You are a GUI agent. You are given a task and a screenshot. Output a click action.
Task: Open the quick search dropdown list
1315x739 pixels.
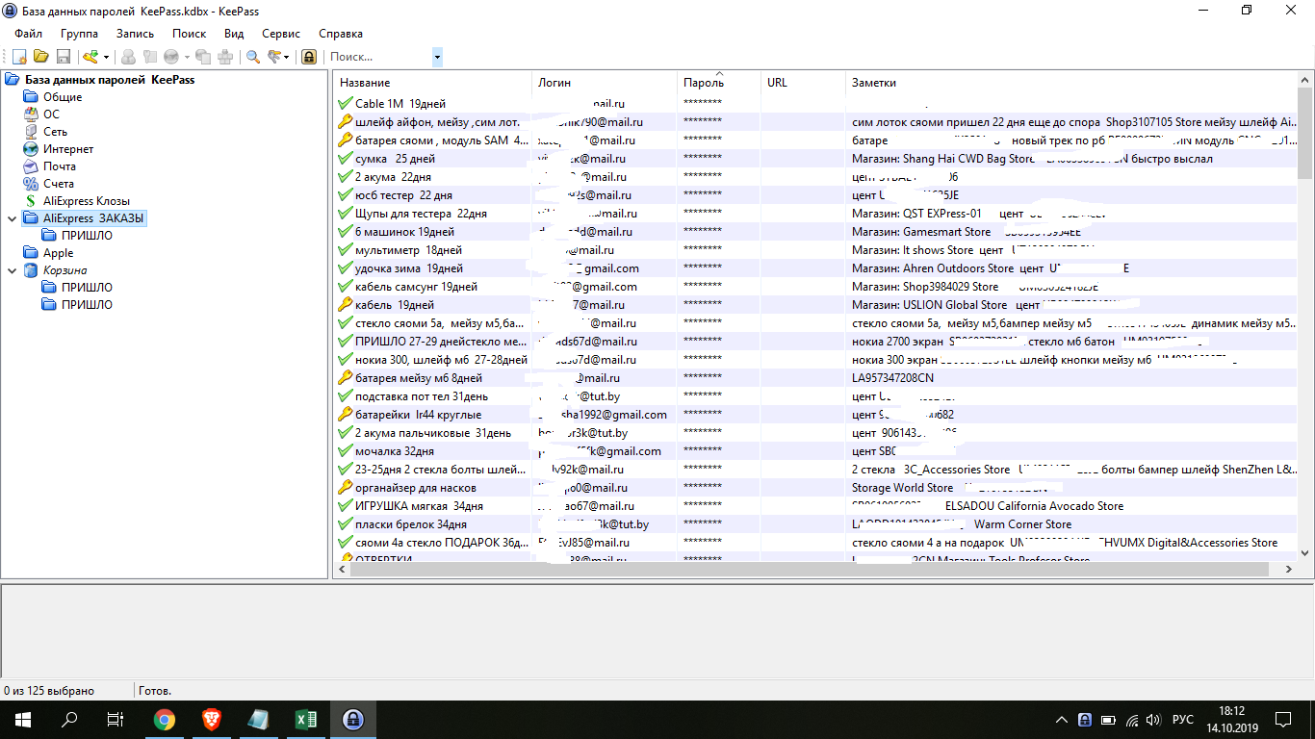pos(437,57)
